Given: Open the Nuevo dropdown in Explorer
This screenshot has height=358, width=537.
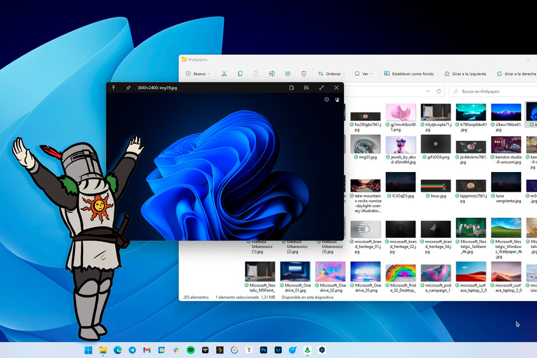Looking at the screenshot, I should 198,74.
